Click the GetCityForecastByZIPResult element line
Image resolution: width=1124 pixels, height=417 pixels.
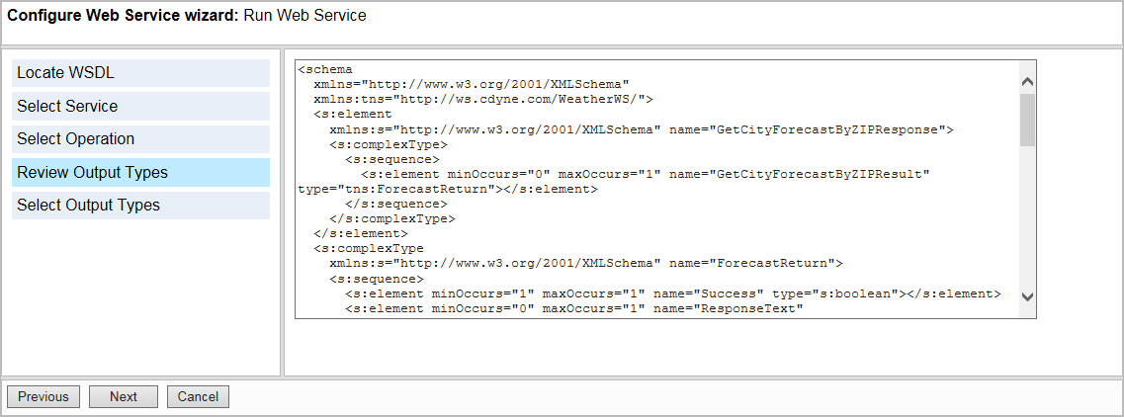(x=645, y=174)
